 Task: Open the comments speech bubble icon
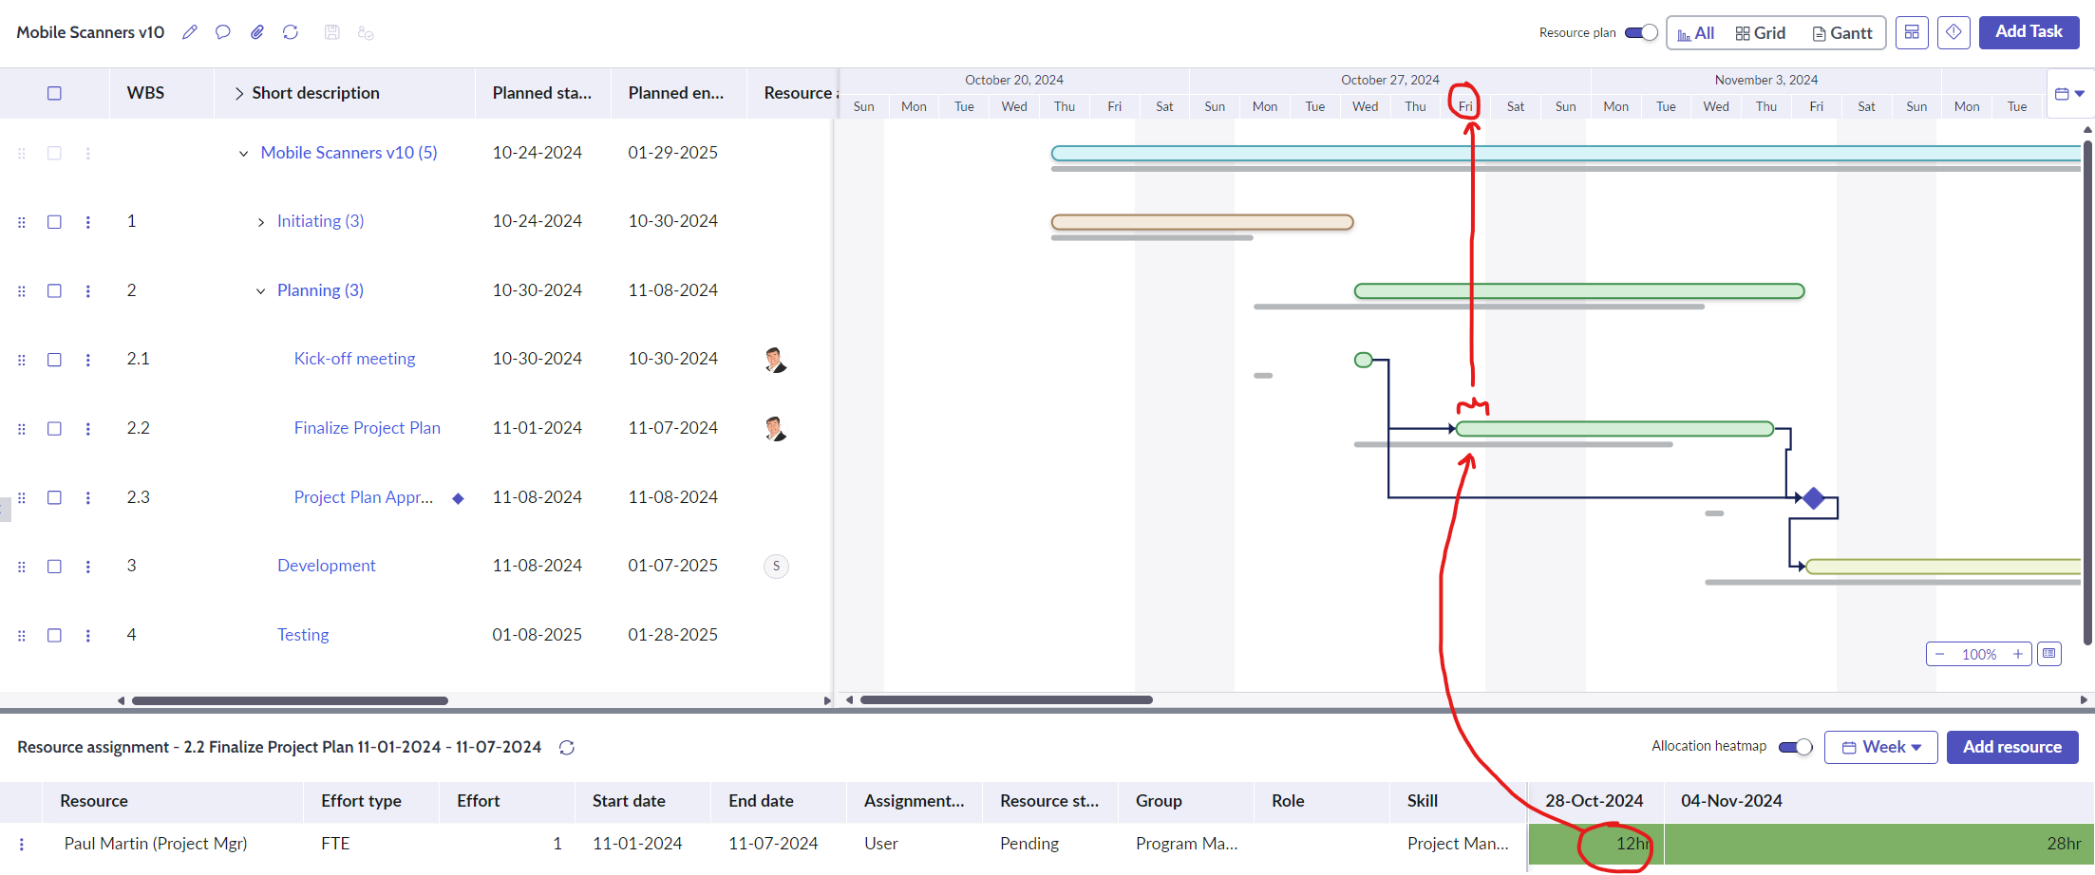coord(223,32)
